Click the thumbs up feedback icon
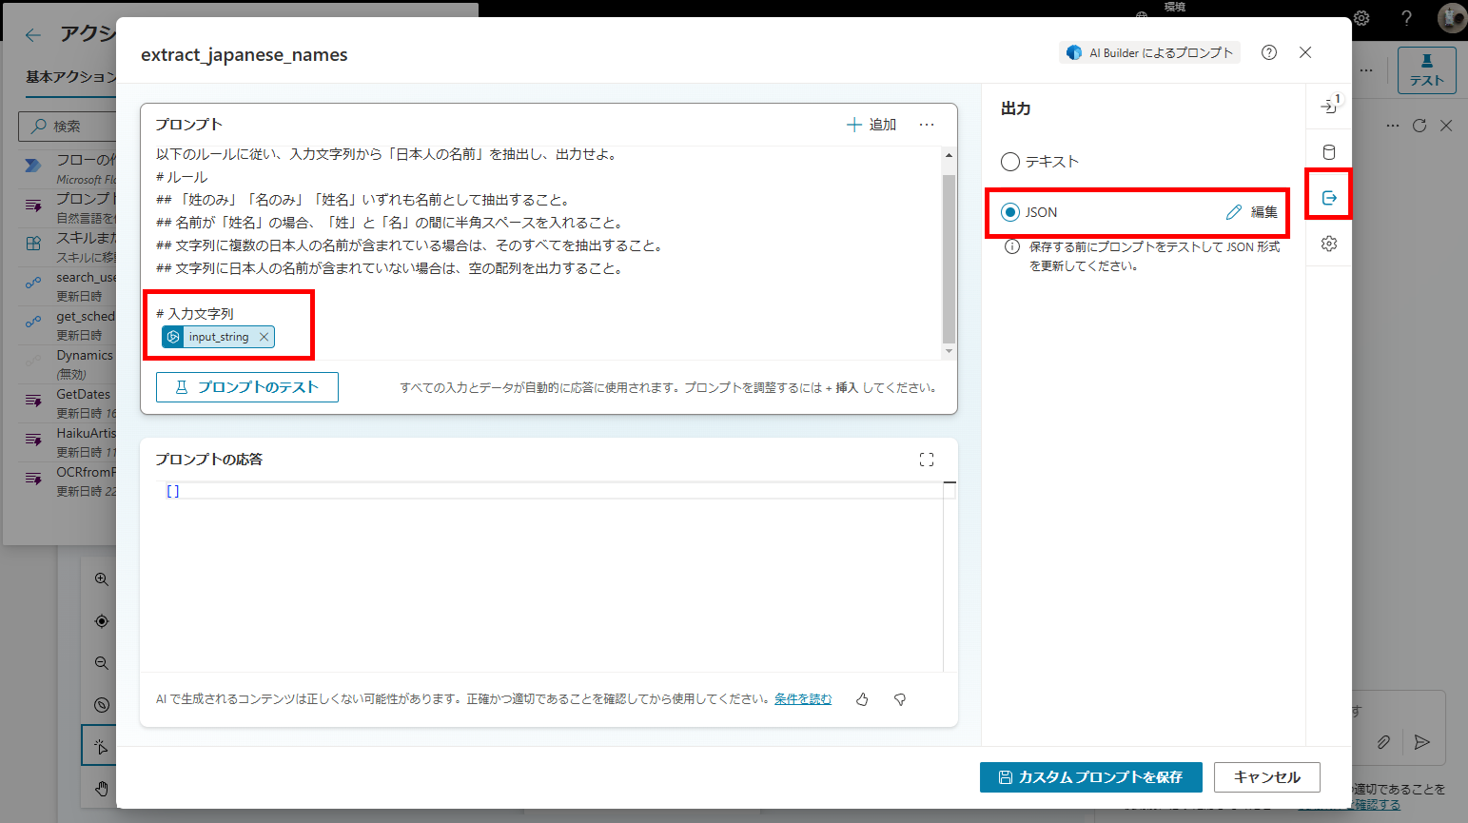Image resolution: width=1468 pixels, height=823 pixels. (862, 699)
